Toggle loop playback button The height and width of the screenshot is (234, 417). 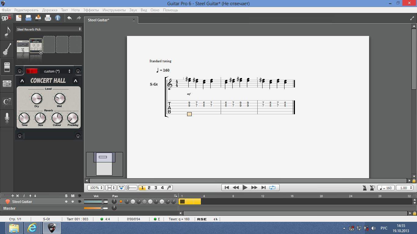coord(272,188)
